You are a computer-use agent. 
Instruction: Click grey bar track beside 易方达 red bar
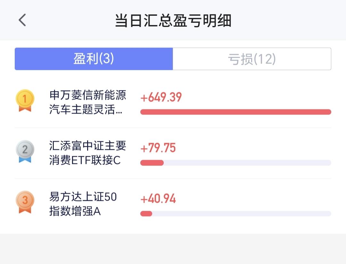240,214
